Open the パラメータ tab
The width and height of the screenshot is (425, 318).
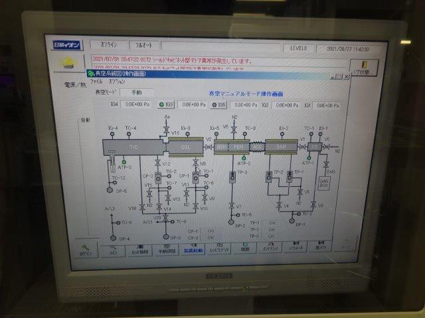295,246
